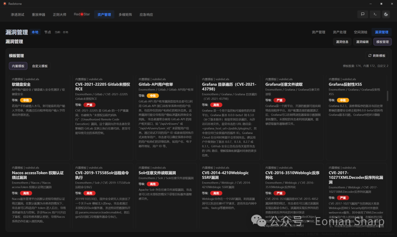Toggle dark mode moon icon
The height and width of the screenshot is (237, 397).
386,14
